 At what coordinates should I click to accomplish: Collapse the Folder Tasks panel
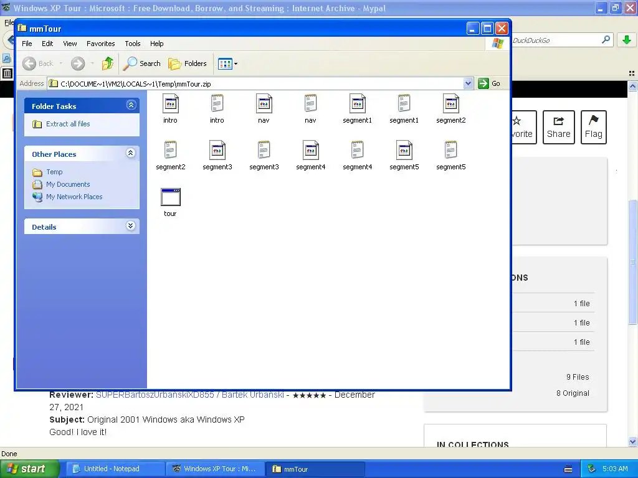[131, 105]
